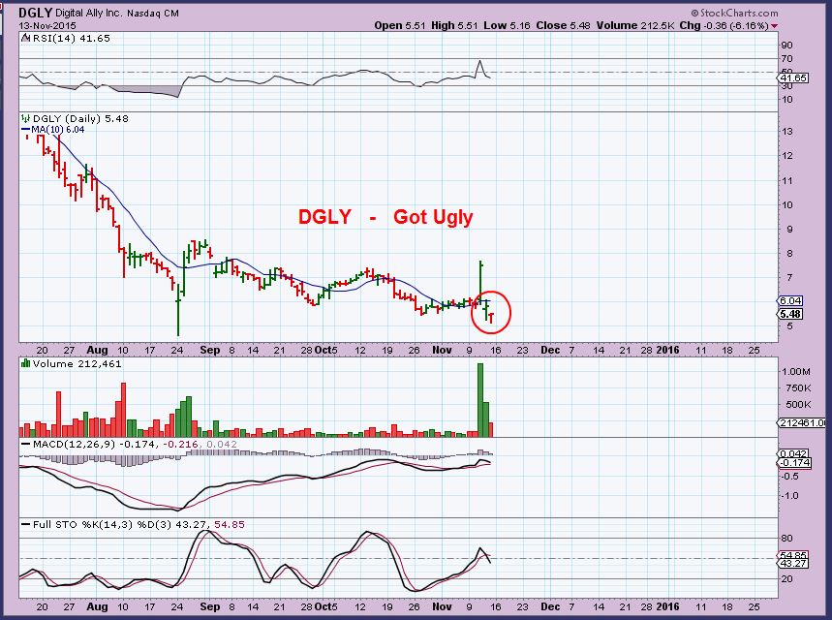Image resolution: width=832 pixels, height=620 pixels.
Task: Click the MA(10) 6.04 legend label
Action: pos(58,130)
